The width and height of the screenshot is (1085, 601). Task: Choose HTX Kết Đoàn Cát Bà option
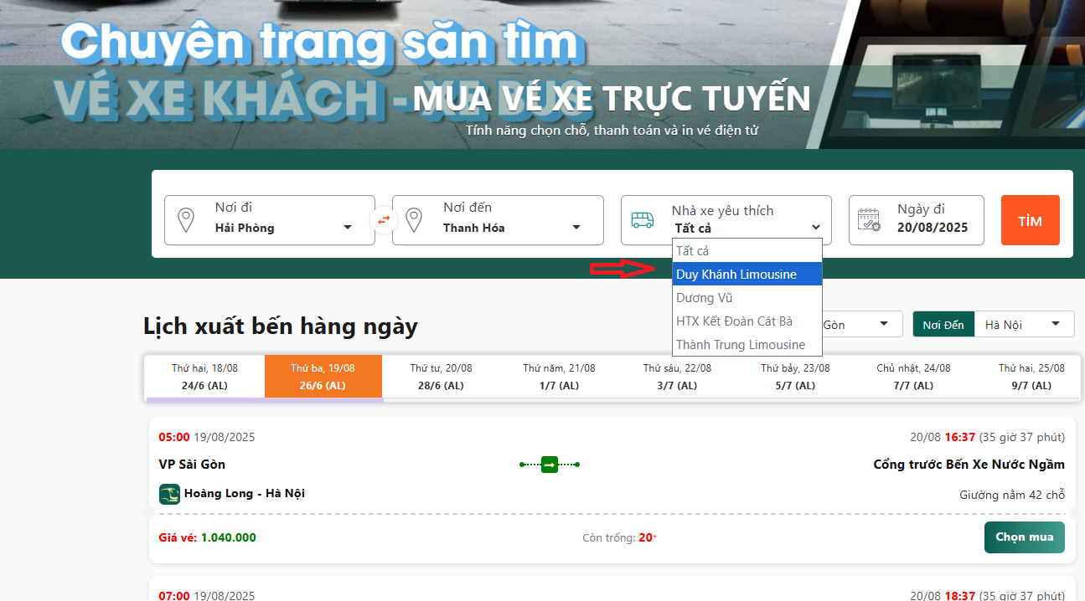(747, 321)
